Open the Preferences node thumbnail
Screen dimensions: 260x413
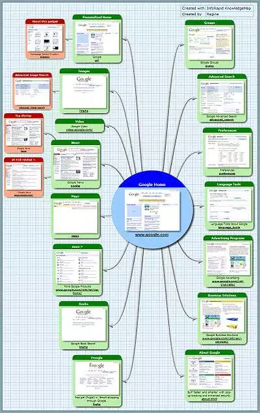pos(227,151)
